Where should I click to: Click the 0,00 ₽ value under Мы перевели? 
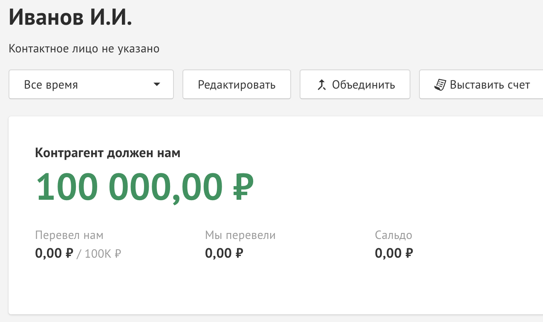tap(224, 254)
